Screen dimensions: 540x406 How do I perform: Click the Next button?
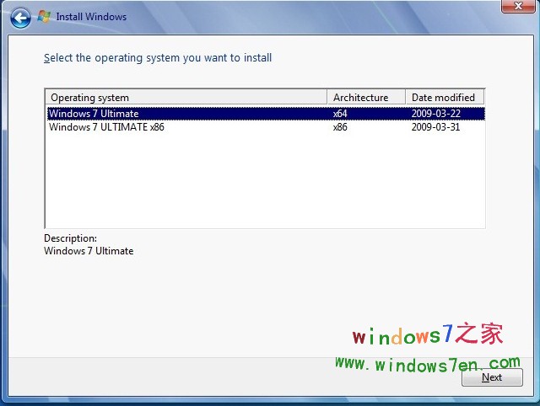coord(492,377)
